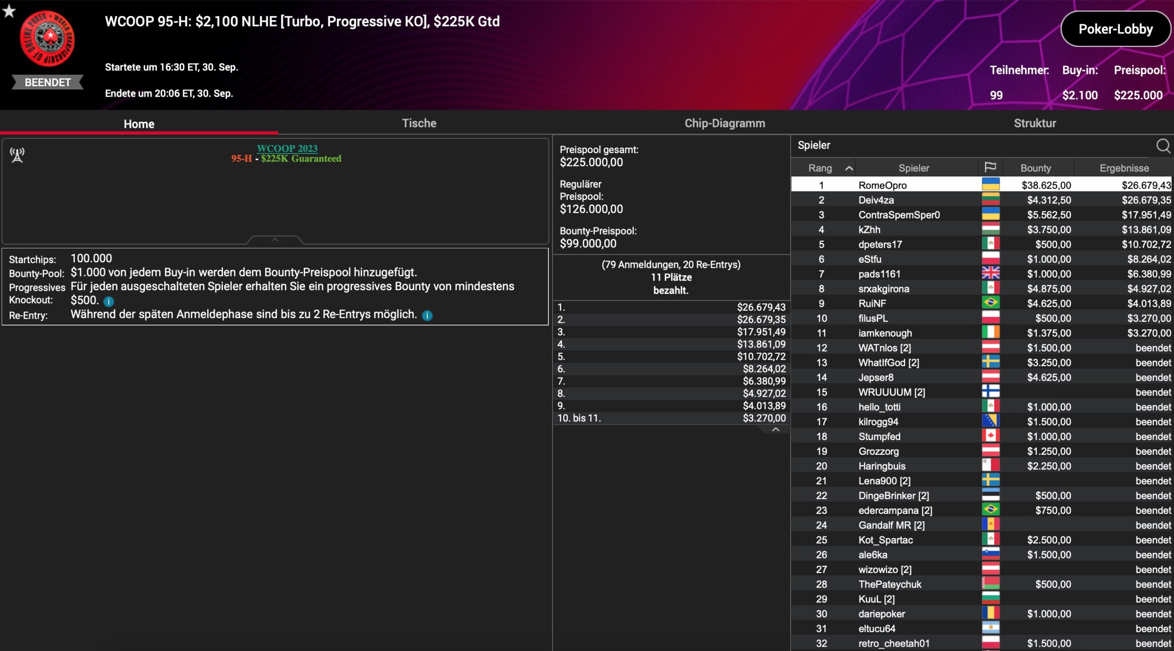1174x651 pixels.
Task: Select player row ContraSpemSper0
Action: pos(981,215)
